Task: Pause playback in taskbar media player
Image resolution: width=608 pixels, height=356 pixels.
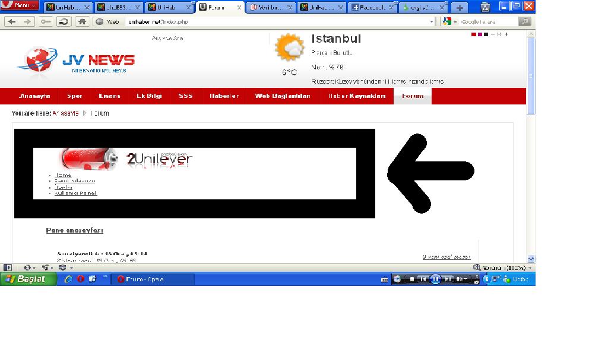Action: pos(435,279)
